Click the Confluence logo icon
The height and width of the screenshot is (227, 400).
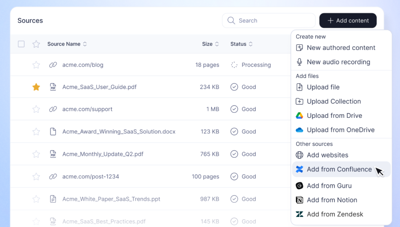pos(299,169)
